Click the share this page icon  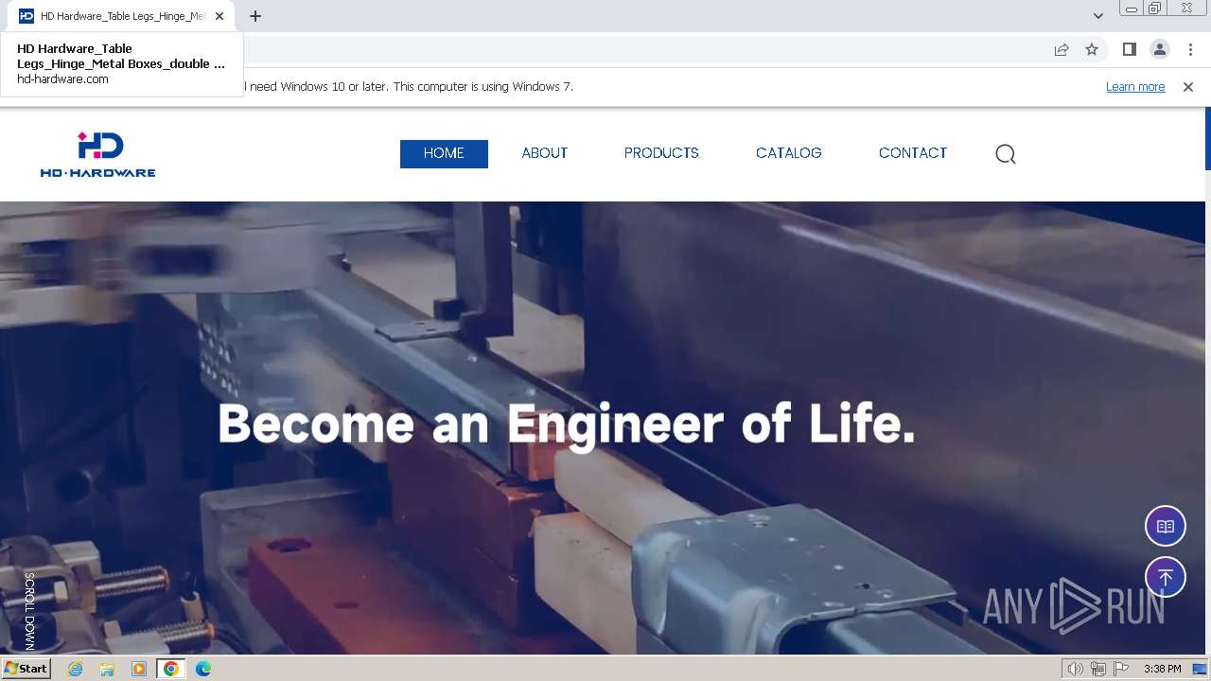pos(1062,49)
